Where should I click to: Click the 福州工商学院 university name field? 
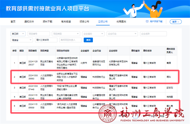(46, 40)
